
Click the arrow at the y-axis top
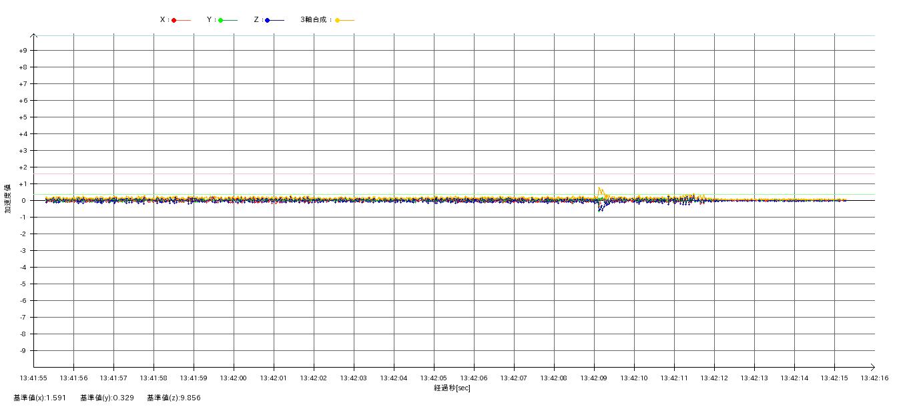point(34,35)
